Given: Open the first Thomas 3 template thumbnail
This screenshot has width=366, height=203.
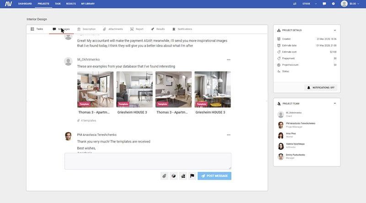Looking at the screenshot, I should pyautogui.click(x=96, y=89).
